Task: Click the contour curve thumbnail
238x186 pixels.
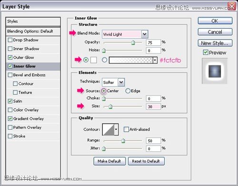Action: pyautogui.click(x=109, y=129)
